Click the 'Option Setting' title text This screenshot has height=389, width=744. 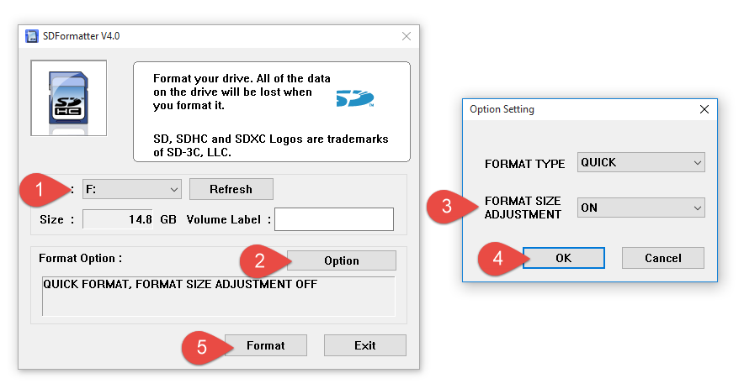click(502, 109)
